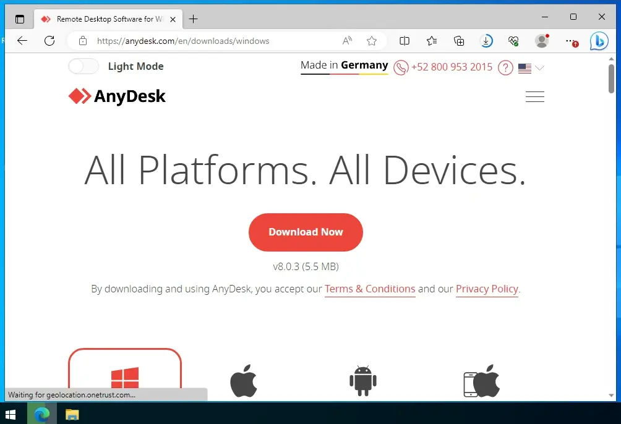Open the hamburger navigation menu
621x424 pixels.
click(535, 96)
